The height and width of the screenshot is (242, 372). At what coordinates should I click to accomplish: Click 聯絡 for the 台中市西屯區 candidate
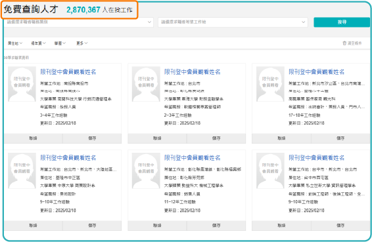click(x=281, y=226)
